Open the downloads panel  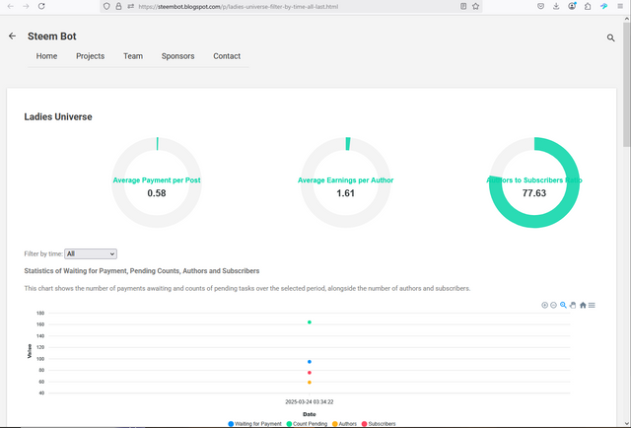click(x=556, y=7)
